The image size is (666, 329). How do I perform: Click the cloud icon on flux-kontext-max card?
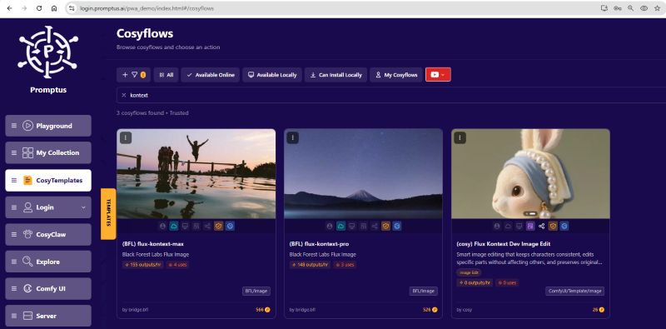173,226
